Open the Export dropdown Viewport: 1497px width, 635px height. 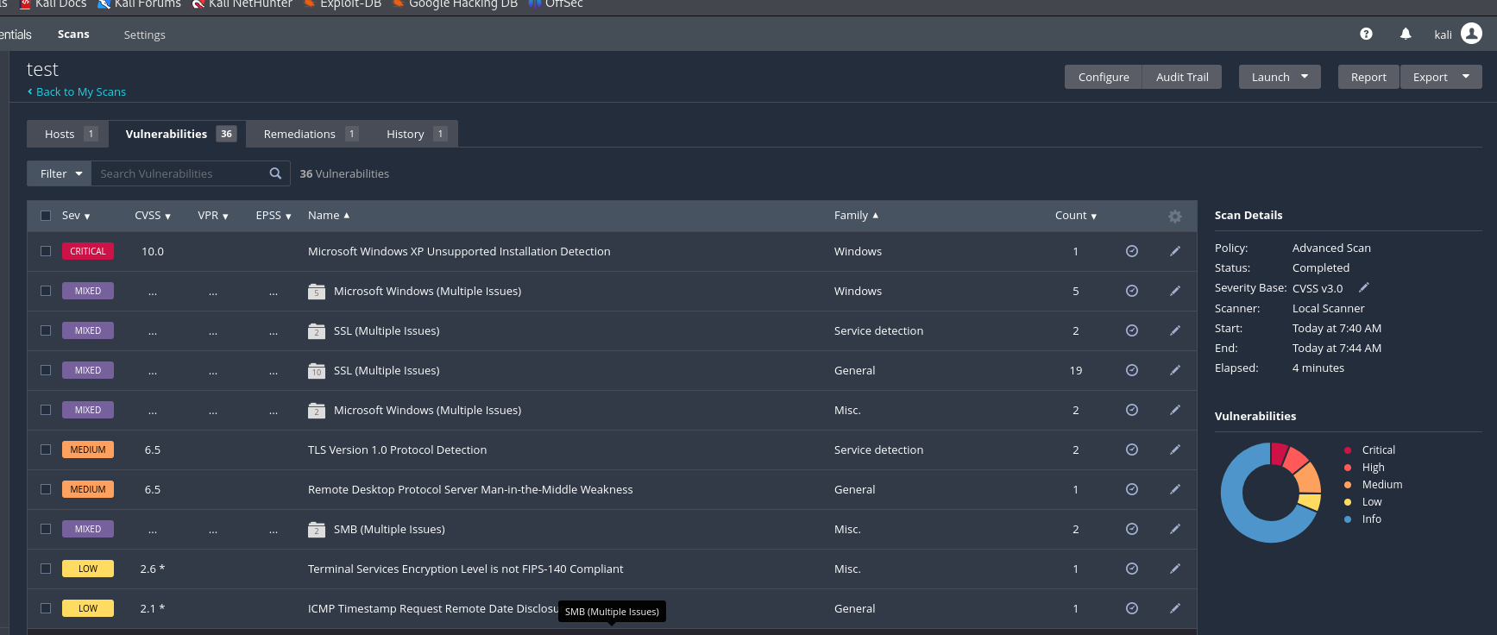pos(1441,77)
